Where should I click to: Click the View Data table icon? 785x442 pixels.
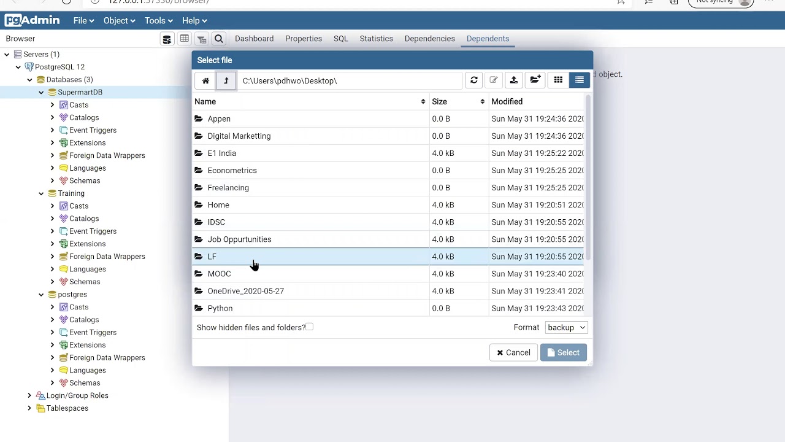point(184,39)
